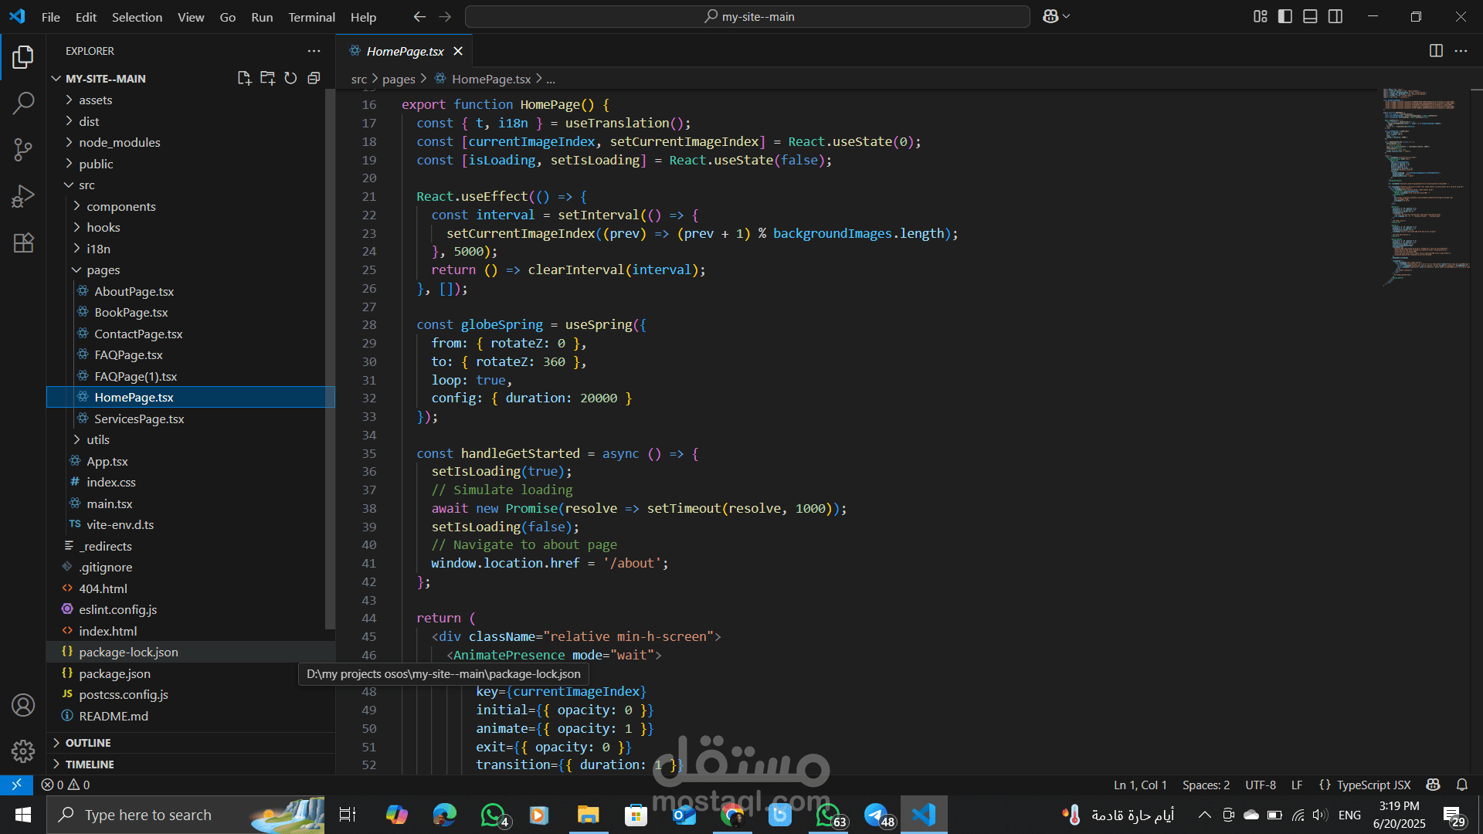Select the HomePage.tsx editor tab
1483x834 pixels.
click(405, 51)
